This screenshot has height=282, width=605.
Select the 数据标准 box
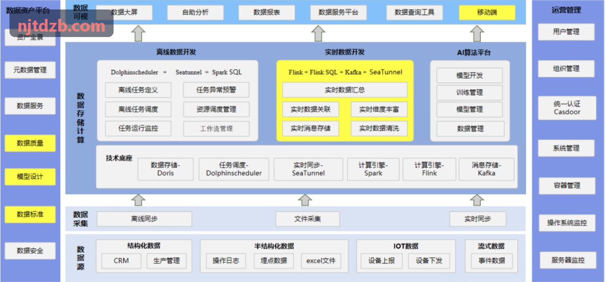pyautogui.click(x=30, y=214)
